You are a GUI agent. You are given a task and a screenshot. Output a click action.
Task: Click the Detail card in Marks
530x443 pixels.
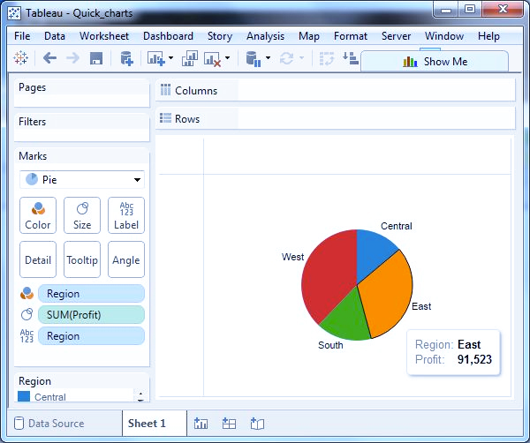point(38,259)
